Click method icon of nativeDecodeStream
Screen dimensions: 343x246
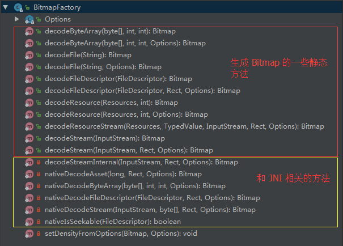[x=29, y=210]
